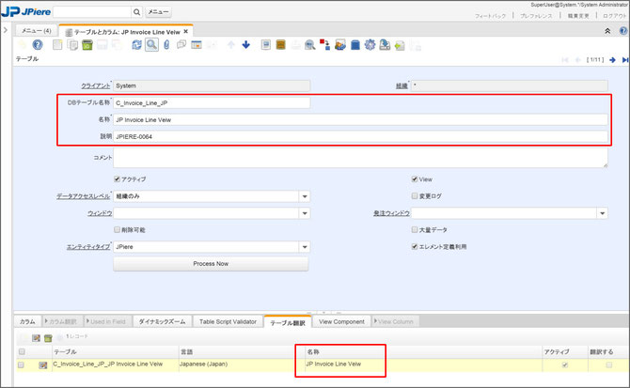Open the Chat toolbar icon
The height and width of the screenshot is (388, 630).
point(181,44)
